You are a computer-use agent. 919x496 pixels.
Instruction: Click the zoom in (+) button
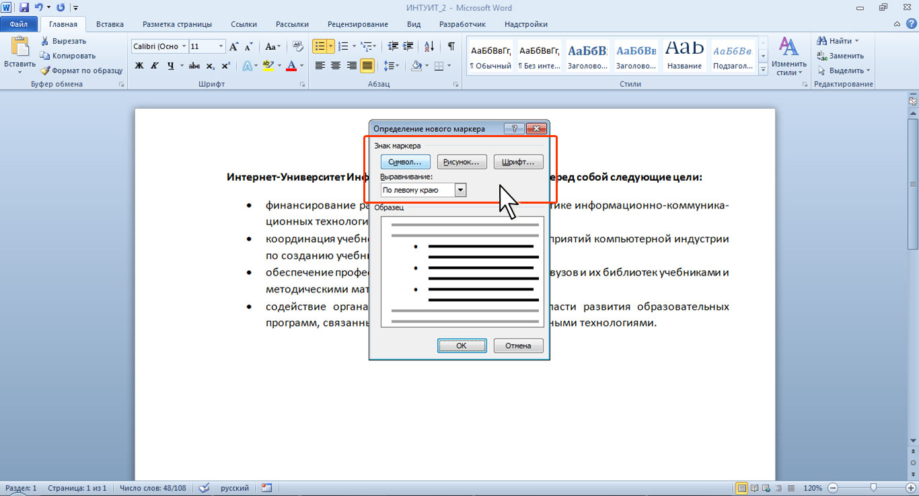point(911,487)
